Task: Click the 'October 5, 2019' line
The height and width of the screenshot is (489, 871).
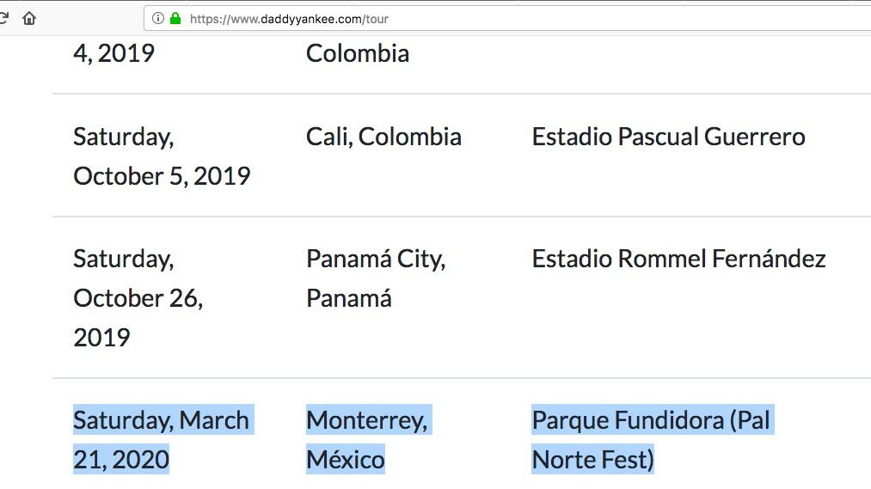Action: (x=162, y=176)
